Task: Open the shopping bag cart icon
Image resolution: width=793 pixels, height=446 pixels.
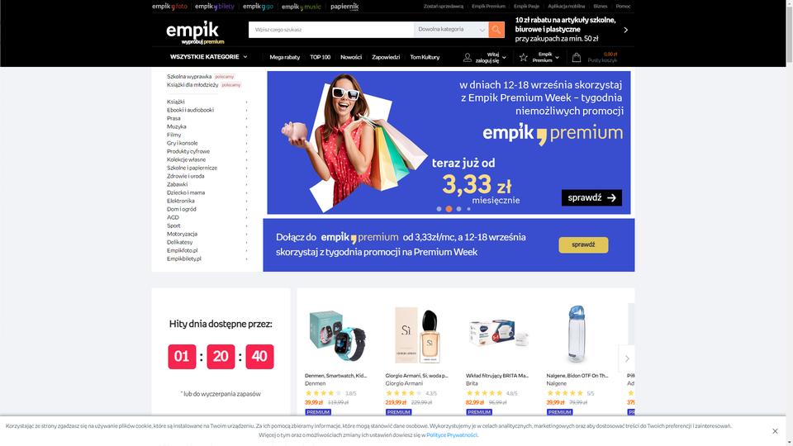Action: (576, 58)
